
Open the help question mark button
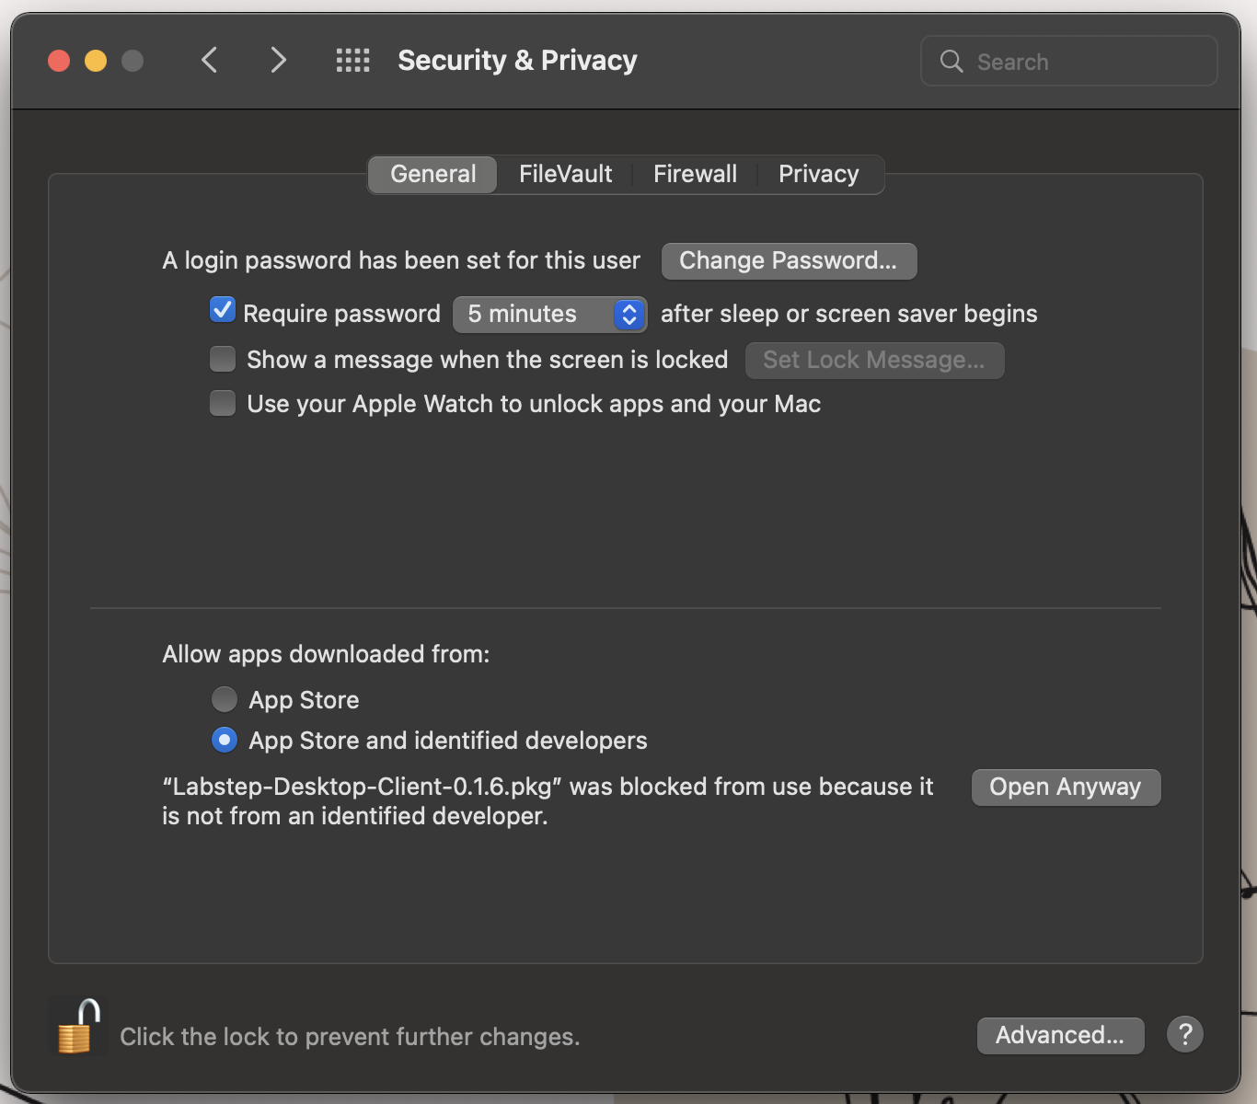point(1185,1035)
